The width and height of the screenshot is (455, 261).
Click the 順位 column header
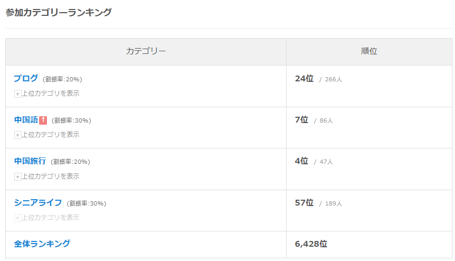coord(369,51)
